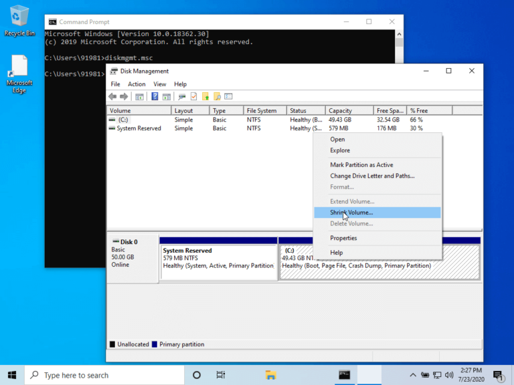The width and height of the screenshot is (514, 385).
Task: Click the checkmark Properties toolbar icon
Action: pos(193,96)
